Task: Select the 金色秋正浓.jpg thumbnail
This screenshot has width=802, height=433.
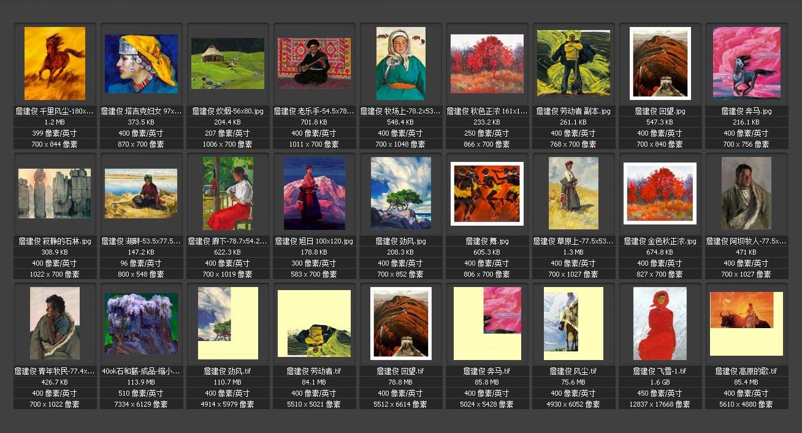Action: 660,193
